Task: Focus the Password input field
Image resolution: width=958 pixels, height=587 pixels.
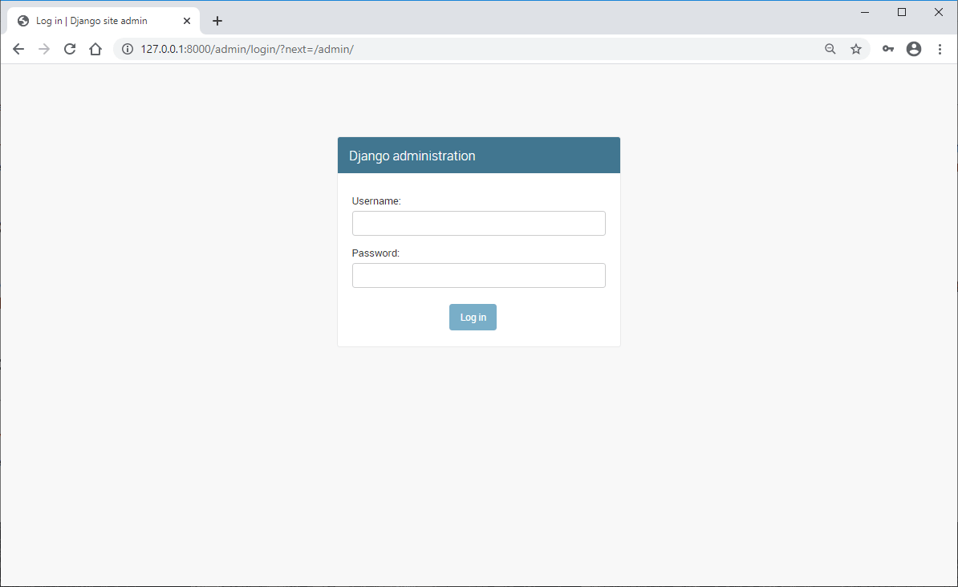Action: click(478, 276)
